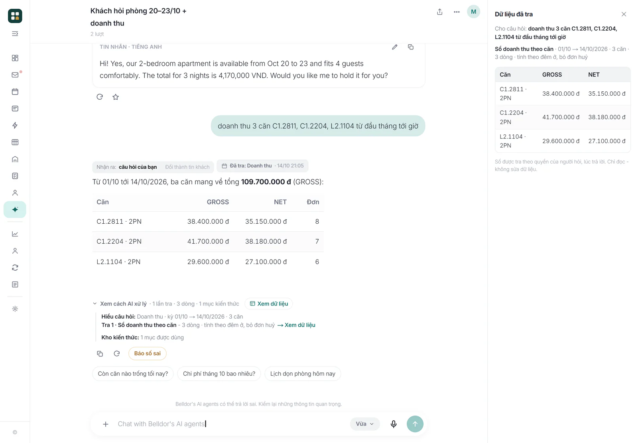Open the analytics line chart icon

[15, 234]
